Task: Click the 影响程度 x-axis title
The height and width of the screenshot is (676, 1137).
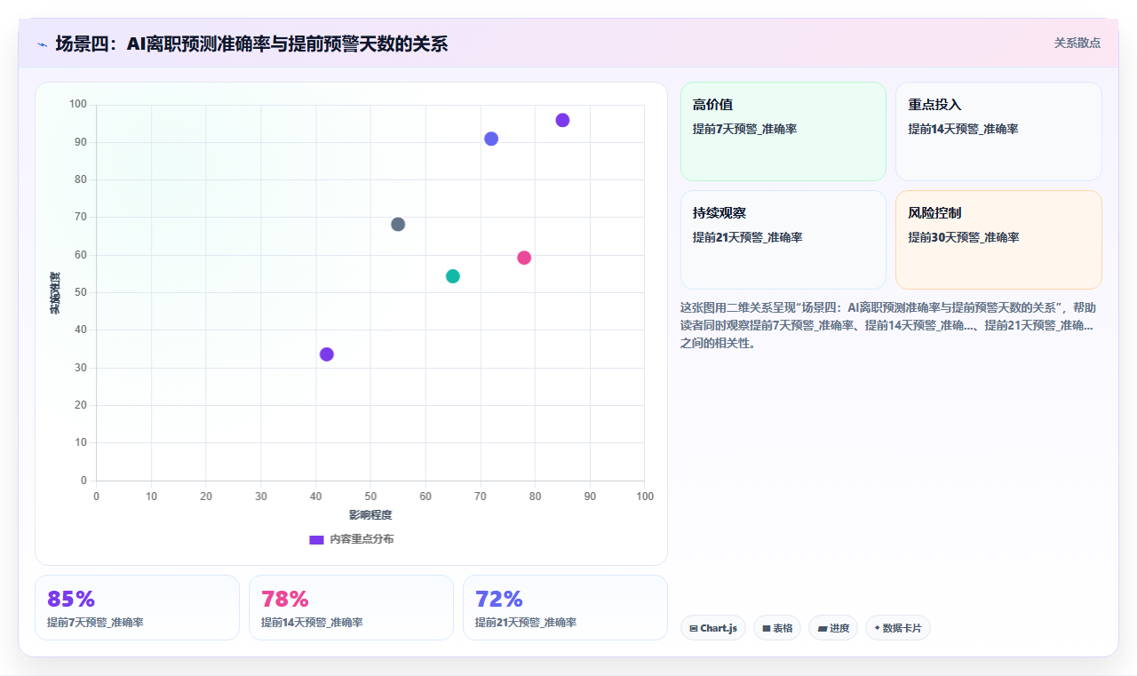Action: pos(370,515)
